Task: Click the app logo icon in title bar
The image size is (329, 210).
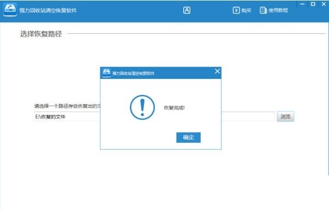Action: point(10,10)
